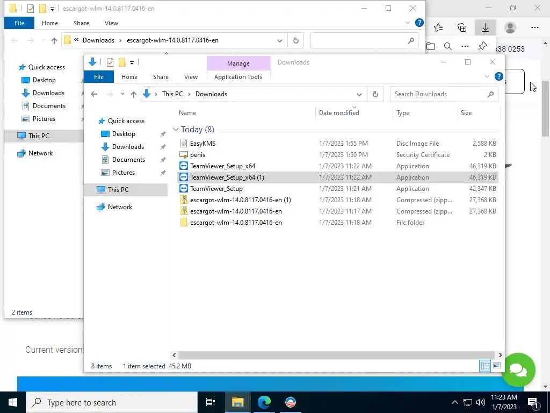Expand ribbon in escargot window
The height and width of the screenshot is (413, 550).
[x=408, y=23]
